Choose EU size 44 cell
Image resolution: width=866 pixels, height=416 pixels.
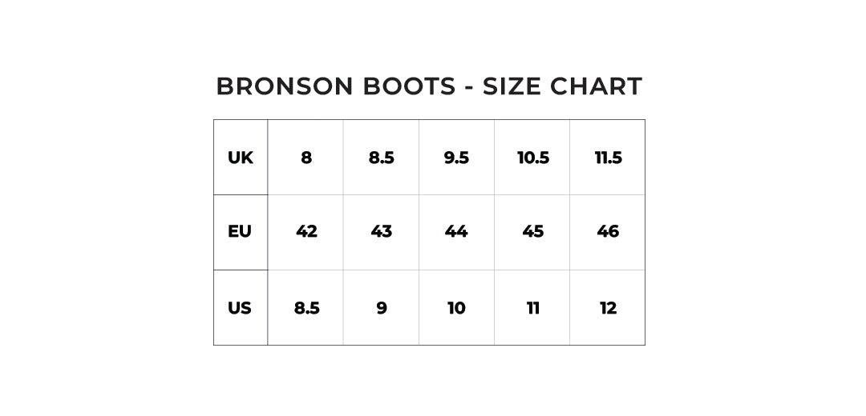click(456, 232)
